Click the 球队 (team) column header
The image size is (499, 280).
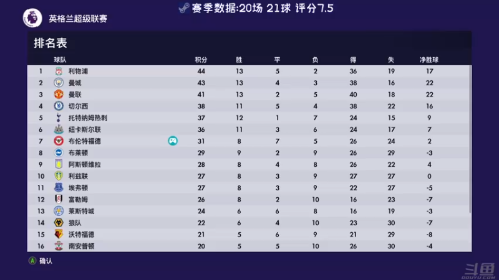pos(60,60)
